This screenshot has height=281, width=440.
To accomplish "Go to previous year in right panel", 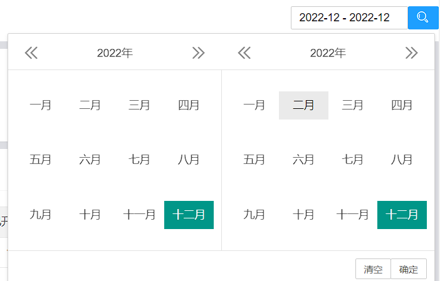I will point(244,53).
